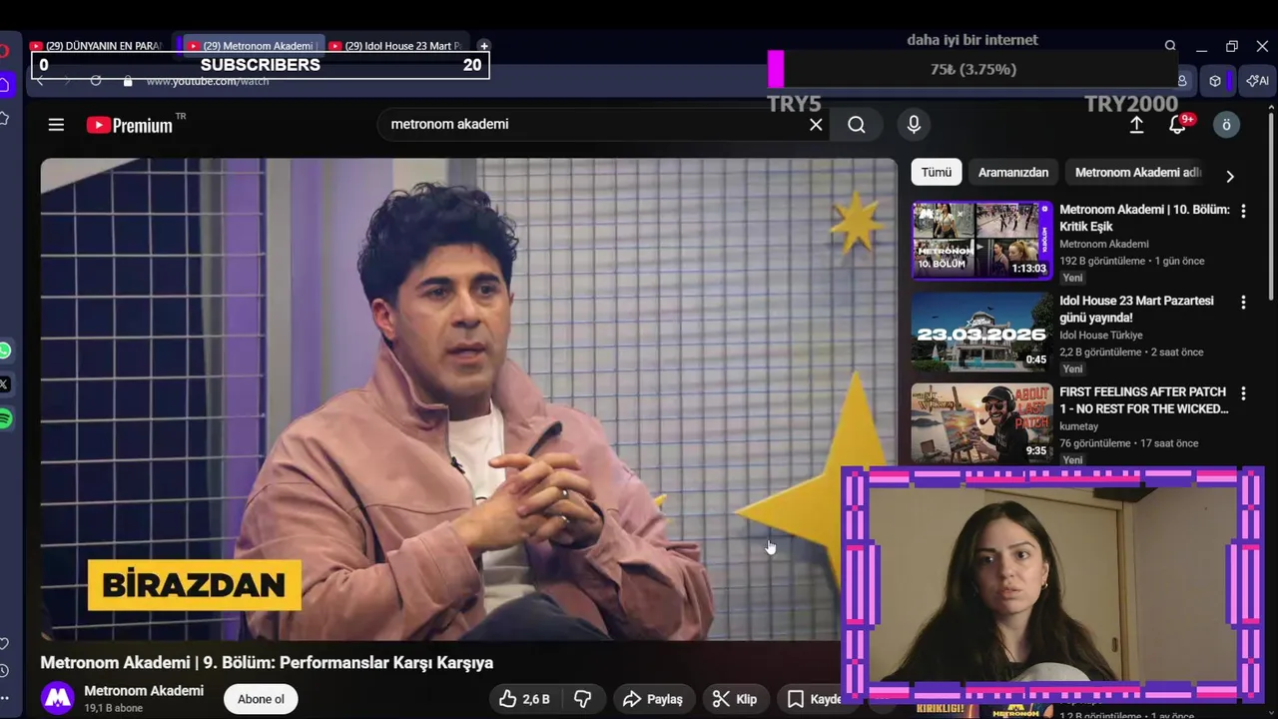Subscribe using the 'Abone ol' button

(261, 699)
